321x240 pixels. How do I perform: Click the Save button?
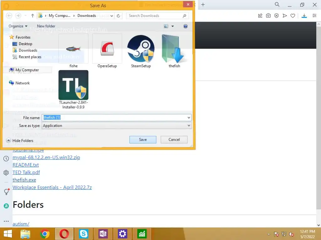(143, 140)
